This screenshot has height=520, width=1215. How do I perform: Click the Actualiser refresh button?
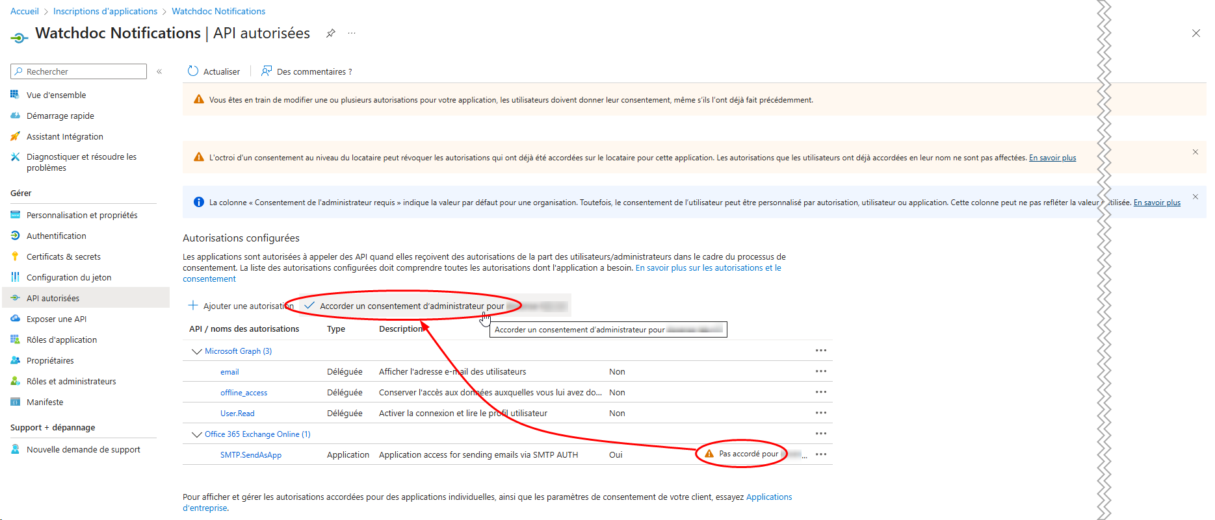click(214, 71)
